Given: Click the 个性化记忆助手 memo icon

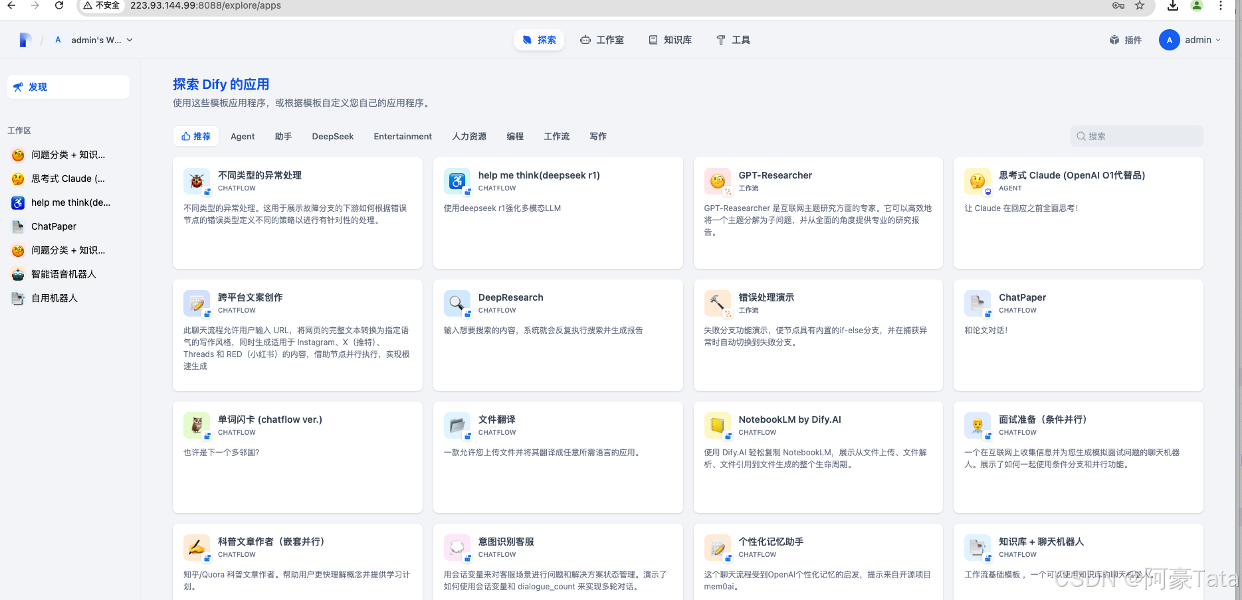Looking at the screenshot, I should tap(718, 548).
